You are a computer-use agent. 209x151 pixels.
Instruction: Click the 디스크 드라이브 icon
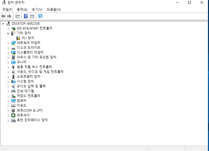click(x=13, y=48)
